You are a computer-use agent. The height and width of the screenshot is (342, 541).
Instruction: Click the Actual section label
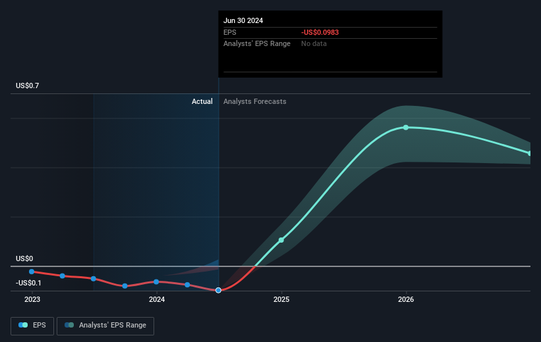point(202,101)
